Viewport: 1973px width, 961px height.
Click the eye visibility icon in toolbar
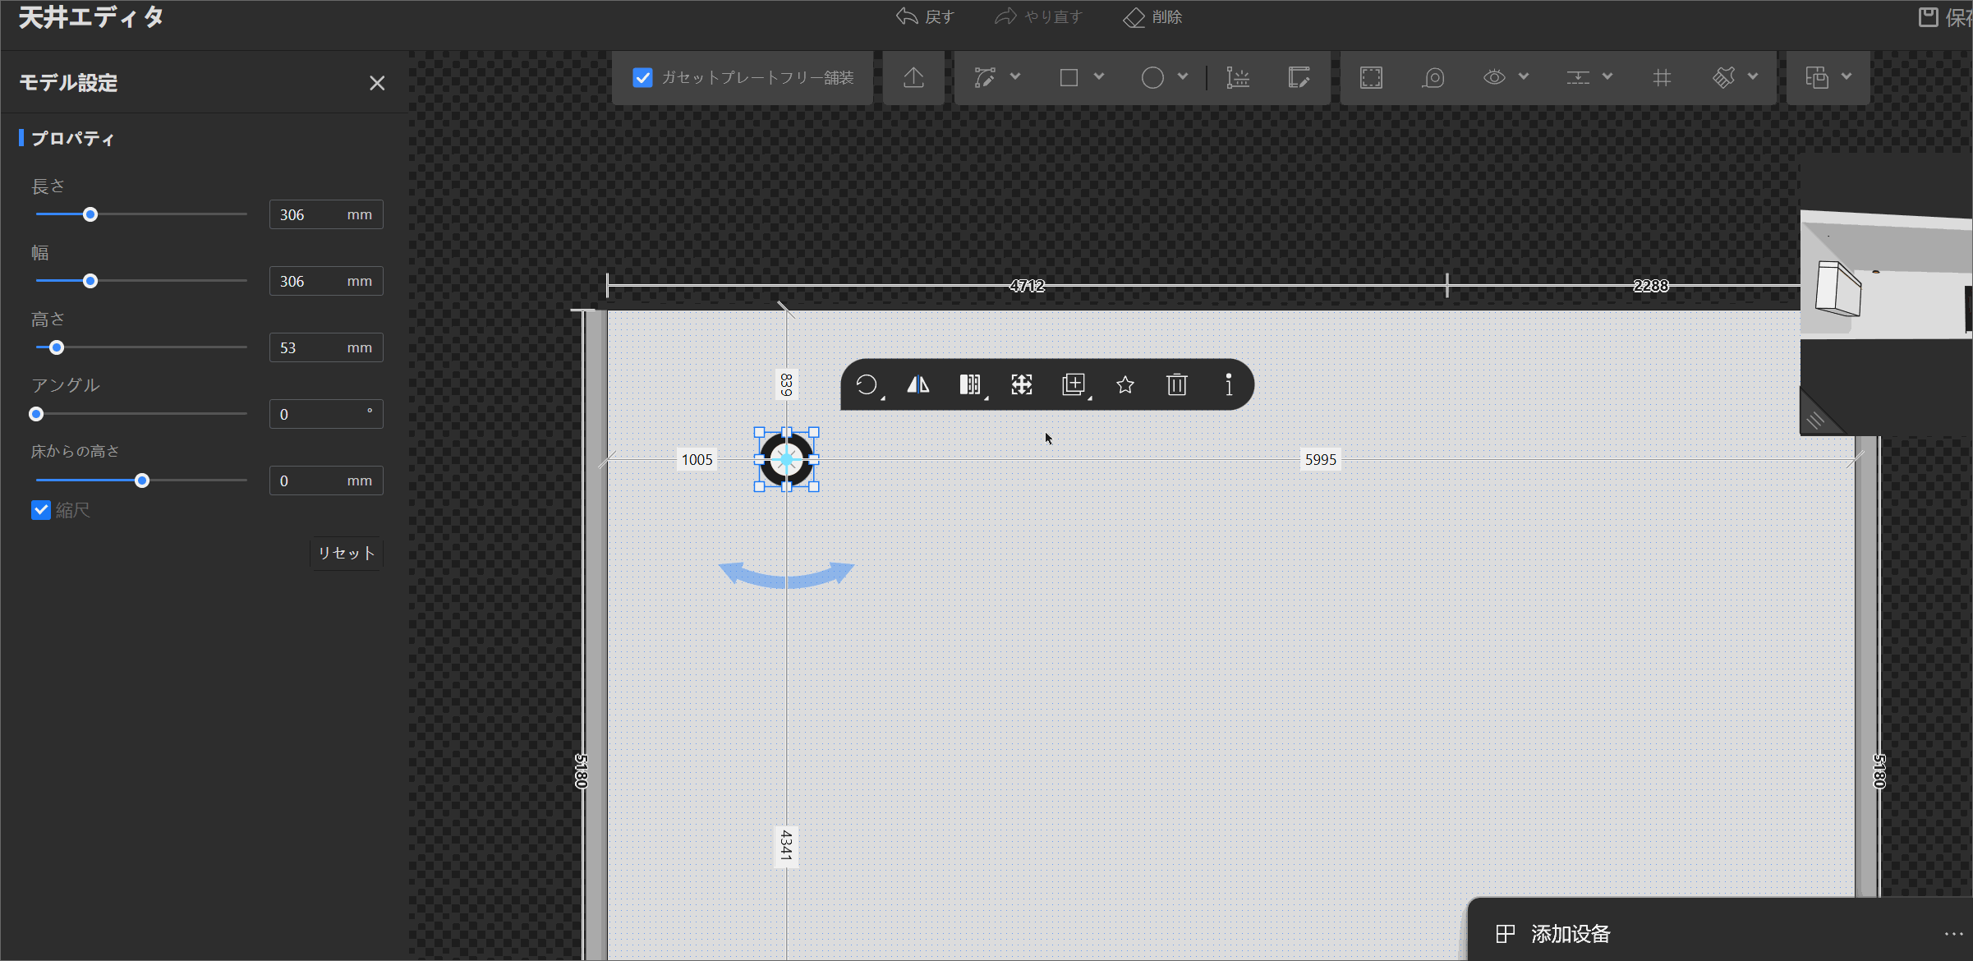coord(1494,77)
